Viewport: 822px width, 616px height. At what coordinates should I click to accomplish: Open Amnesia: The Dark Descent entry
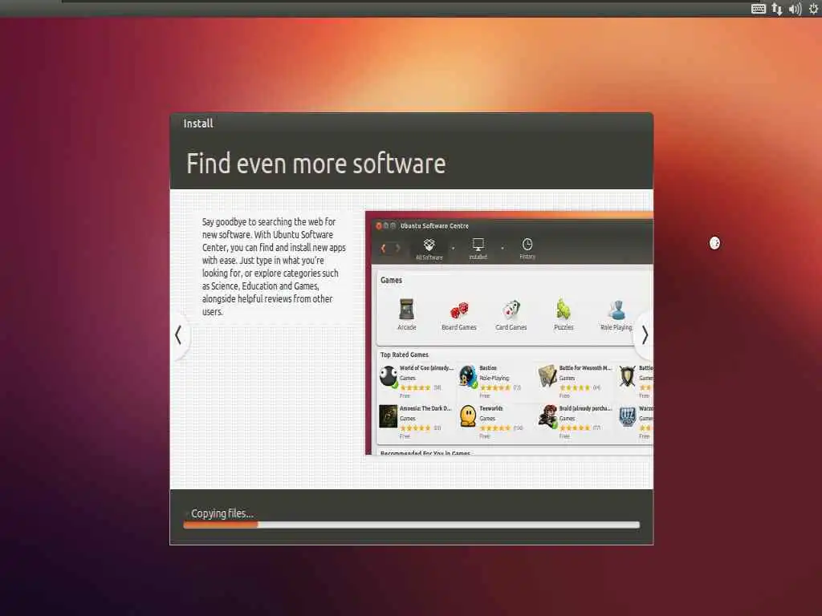coord(416,422)
